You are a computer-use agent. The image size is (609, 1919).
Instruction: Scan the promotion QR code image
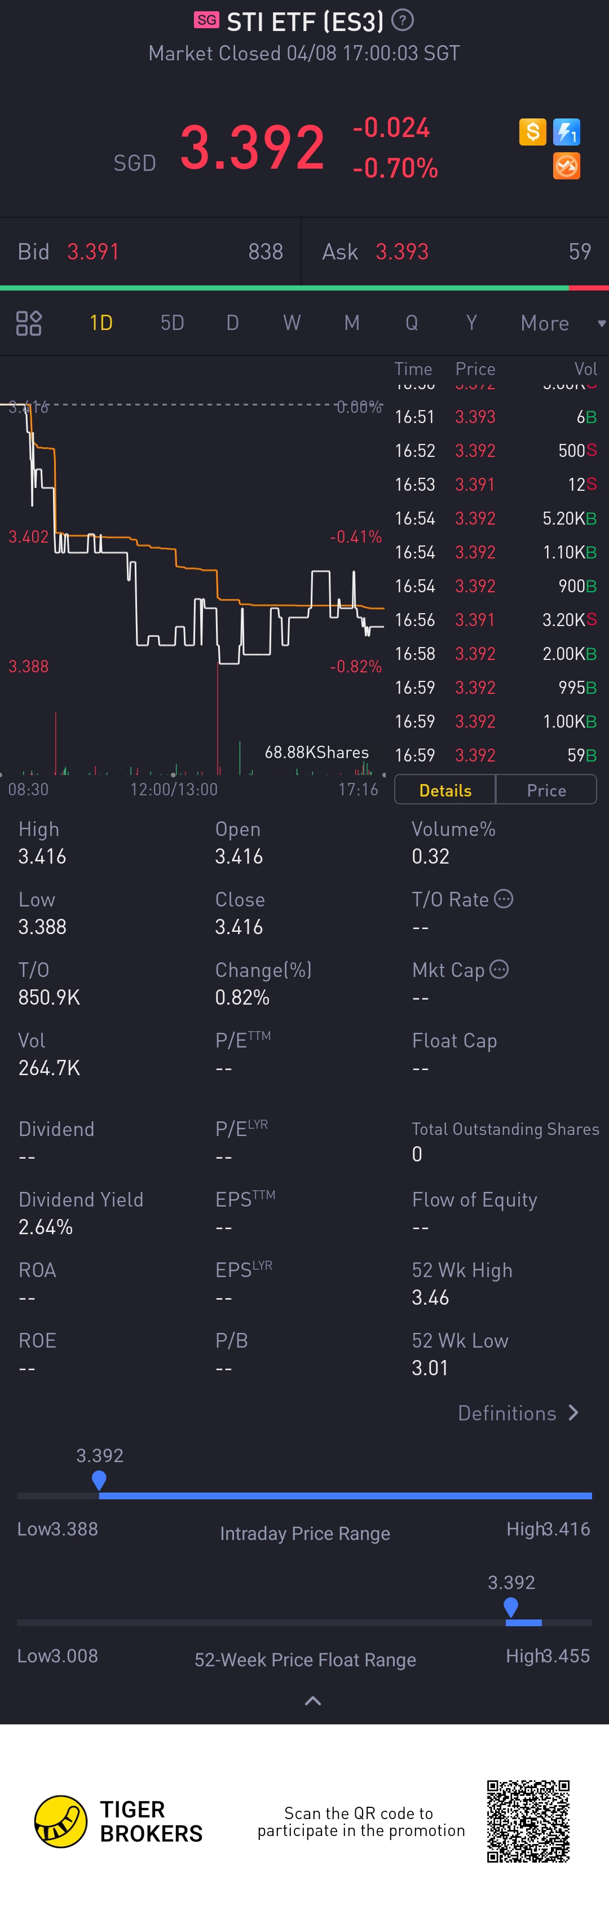point(528,1821)
